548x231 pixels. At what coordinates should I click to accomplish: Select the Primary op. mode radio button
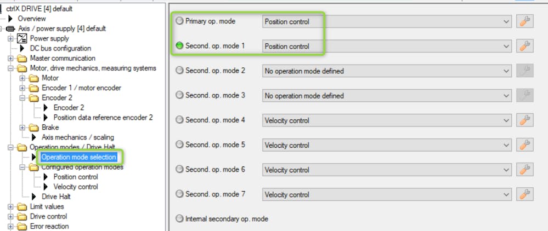[179, 21]
